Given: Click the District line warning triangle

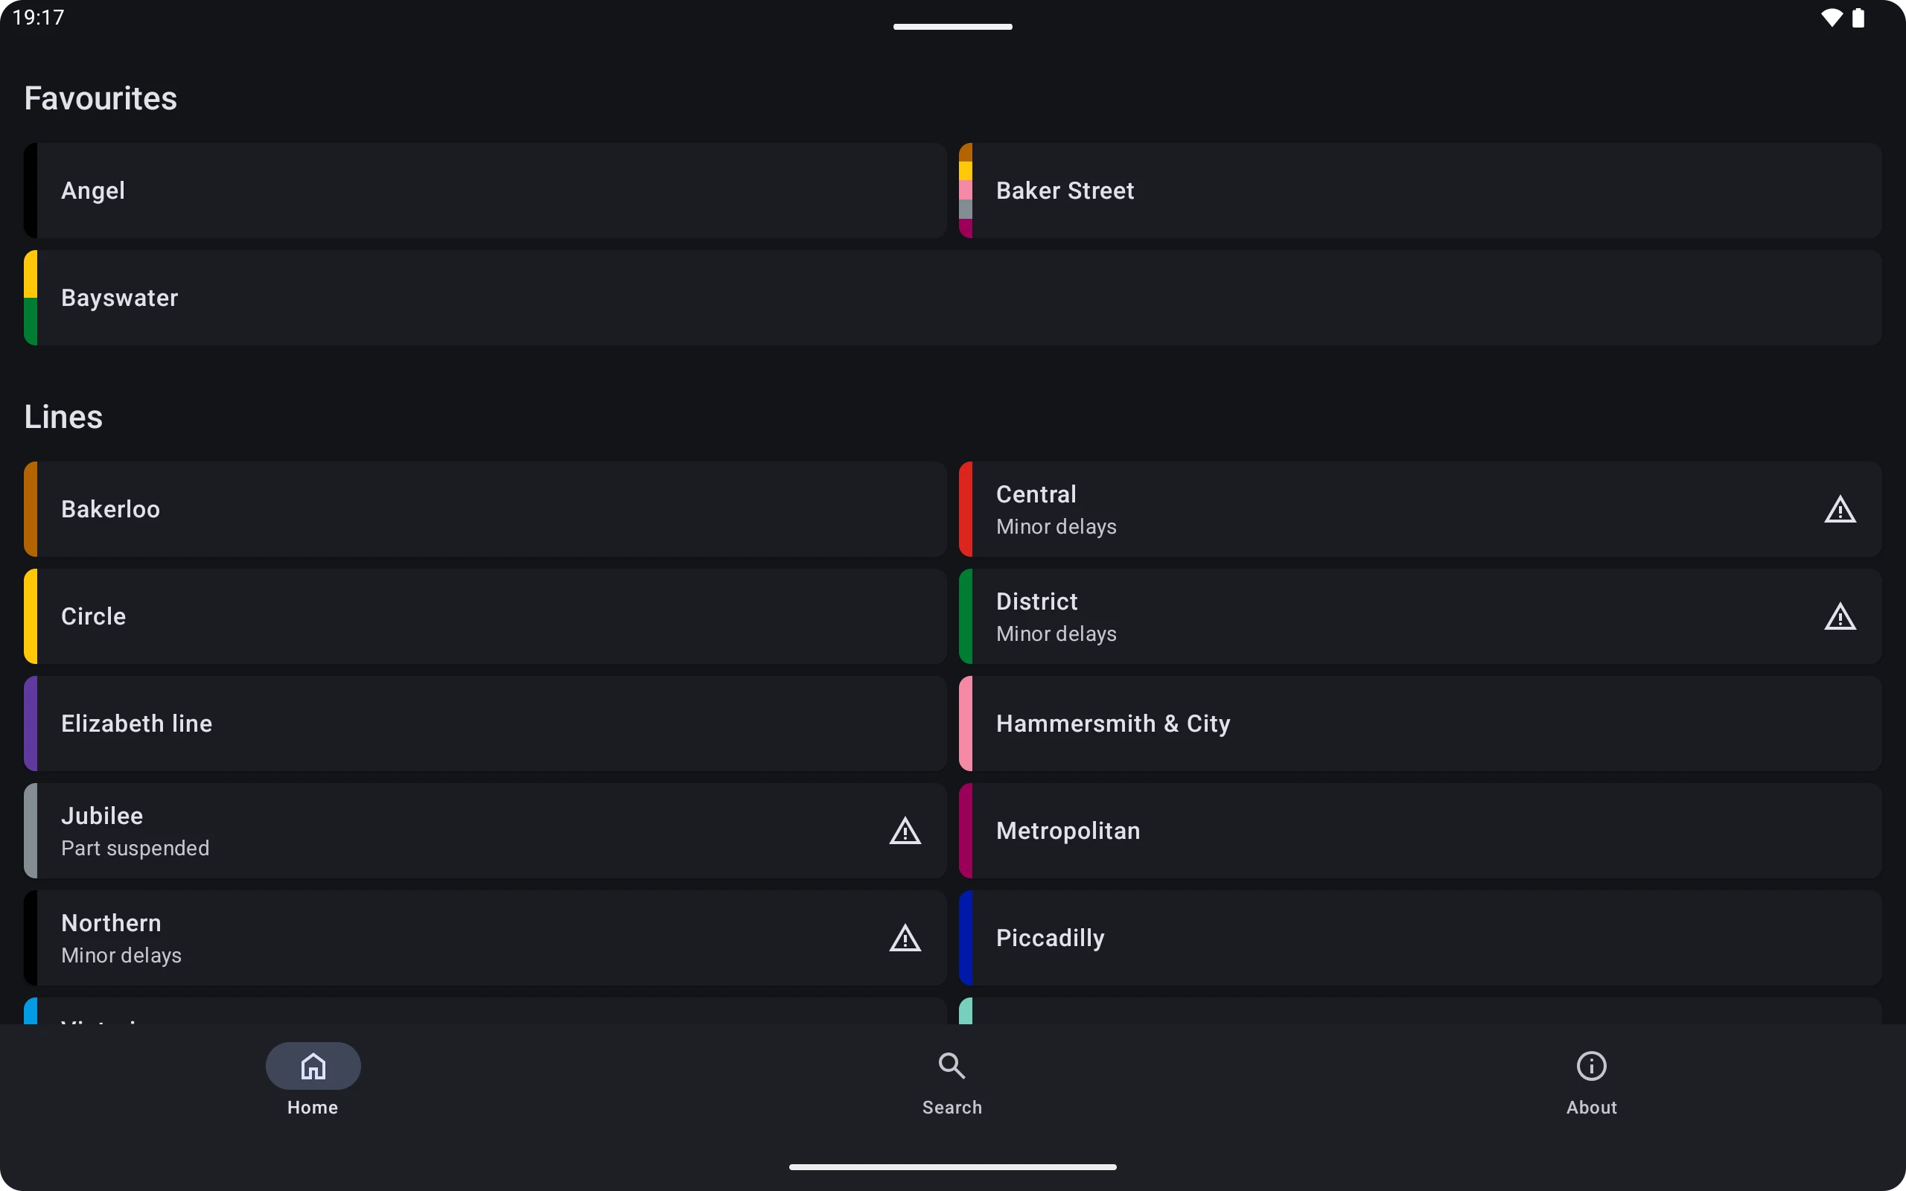Looking at the screenshot, I should pos(1840,616).
